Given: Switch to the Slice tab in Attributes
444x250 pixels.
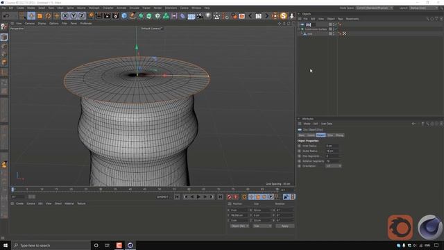Looking at the screenshot, I should (x=330, y=135).
